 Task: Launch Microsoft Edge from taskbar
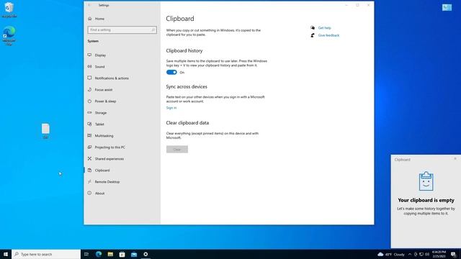(99, 254)
